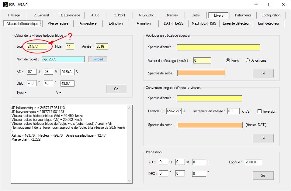
Task: Enable the Inversion checkbox
Action: [259, 111]
